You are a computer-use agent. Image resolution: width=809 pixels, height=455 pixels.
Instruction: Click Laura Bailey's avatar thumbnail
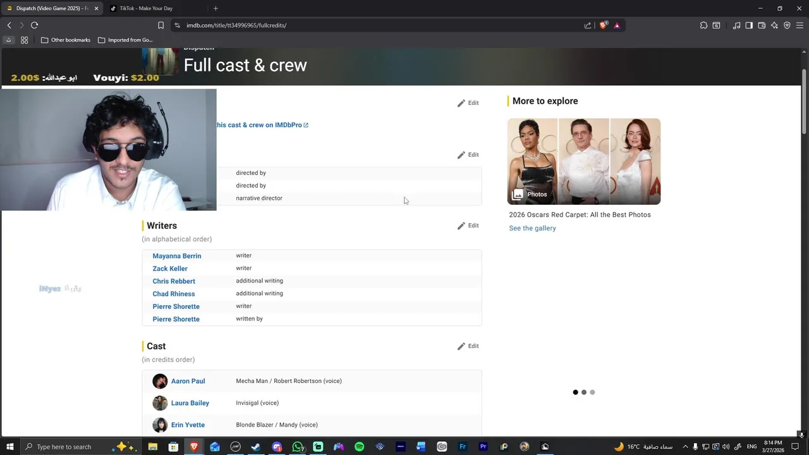[x=160, y=403]
